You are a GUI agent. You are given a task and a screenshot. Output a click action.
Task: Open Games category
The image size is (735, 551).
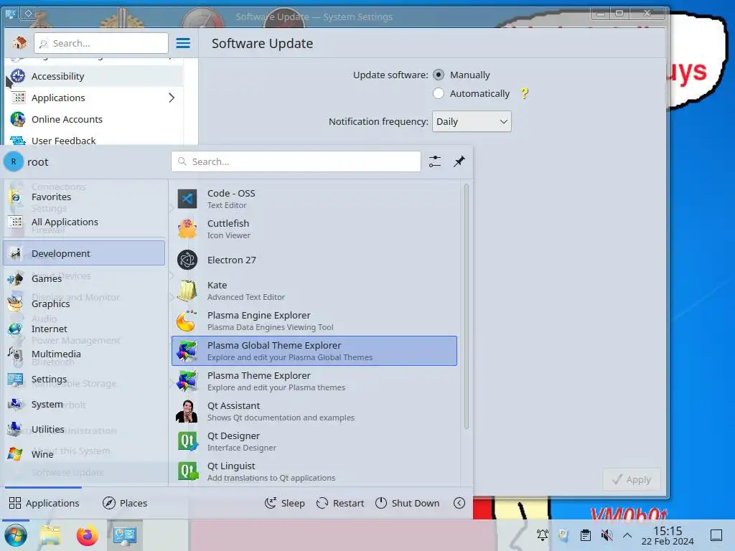pos(85,278)
